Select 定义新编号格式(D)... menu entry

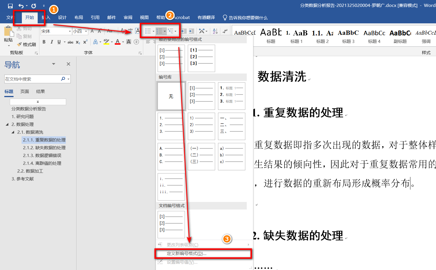(204, 254)
